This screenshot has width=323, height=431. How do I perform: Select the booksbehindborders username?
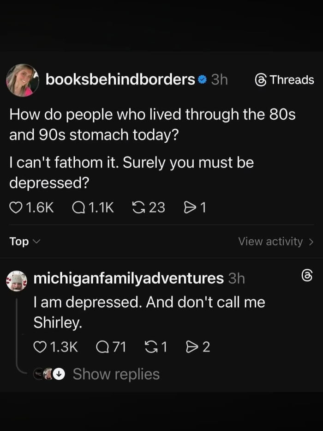pos(119,79)
